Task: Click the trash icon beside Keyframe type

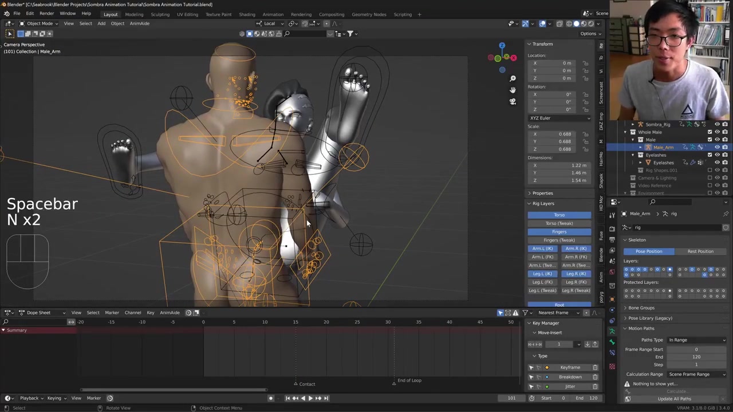Action: (x=595, y=367)
